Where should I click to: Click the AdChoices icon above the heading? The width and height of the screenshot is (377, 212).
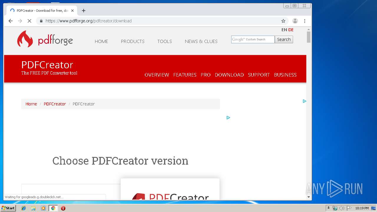point(228,117)
